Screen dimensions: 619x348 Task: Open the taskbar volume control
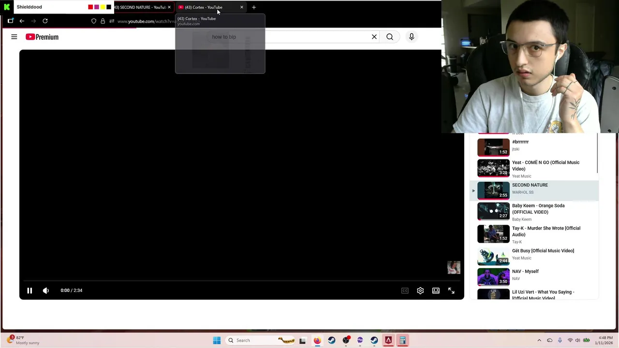coord(577,340)
